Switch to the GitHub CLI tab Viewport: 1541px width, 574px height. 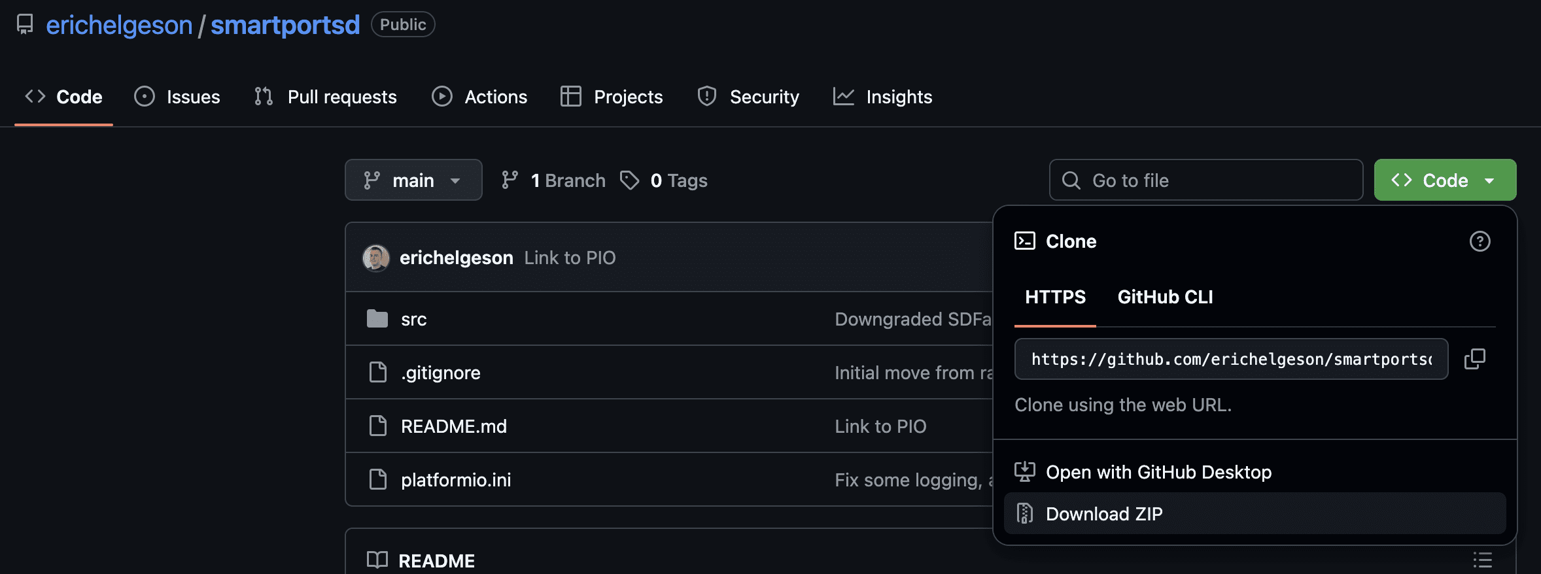pyautogui.click(x=1165, y=297)
